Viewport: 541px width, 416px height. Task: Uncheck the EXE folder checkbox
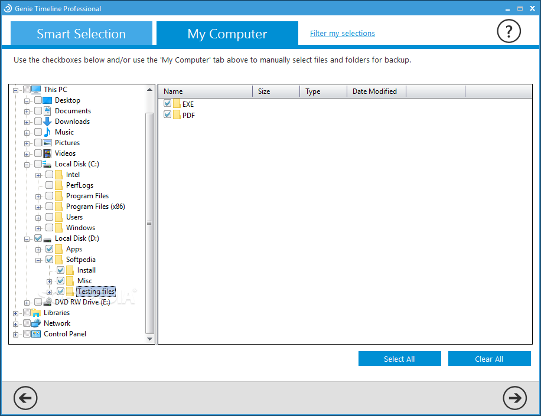(167, 103)
